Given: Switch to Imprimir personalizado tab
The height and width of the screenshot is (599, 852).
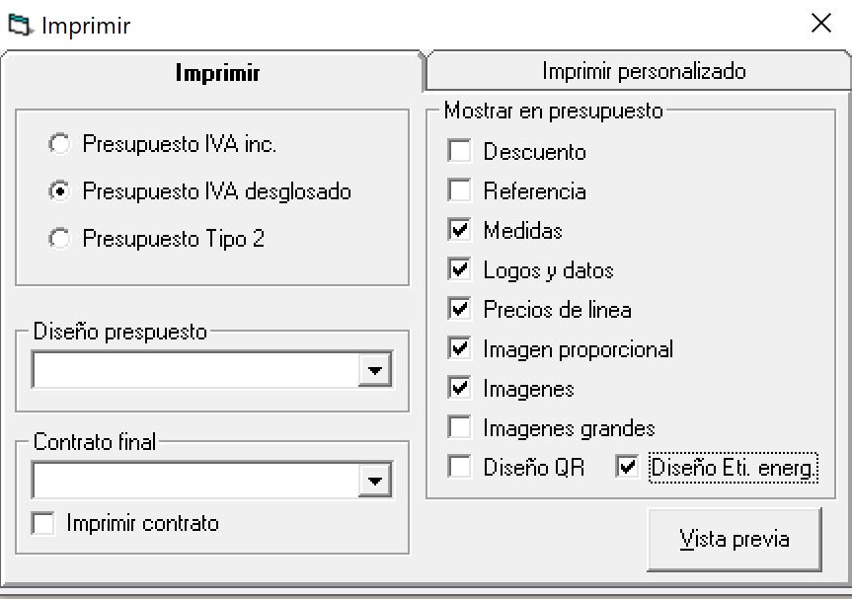Looking at the screenshot, I should [x=644, y=71].
